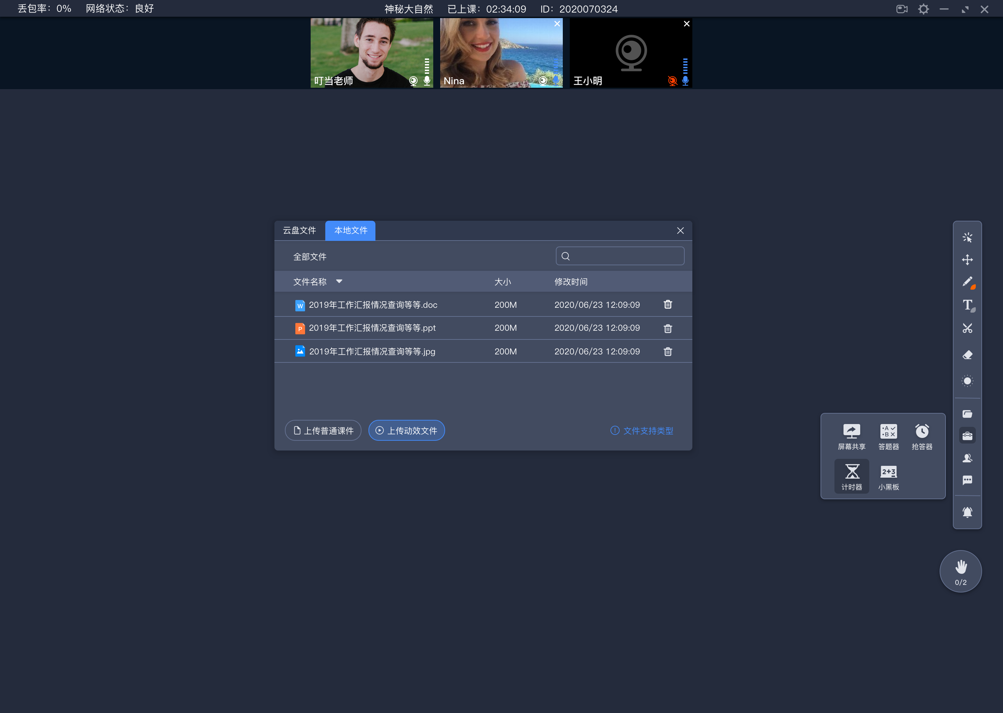Click the search input field

click(x=620, y=256)
